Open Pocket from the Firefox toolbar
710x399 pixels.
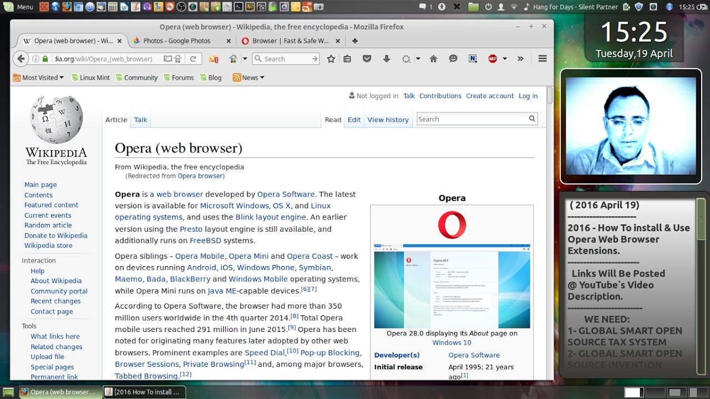point(367,59)
